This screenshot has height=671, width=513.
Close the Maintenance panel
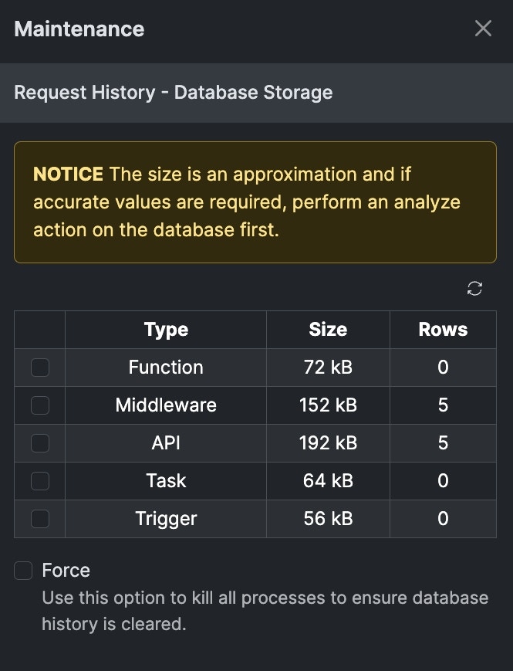point(483,29)
